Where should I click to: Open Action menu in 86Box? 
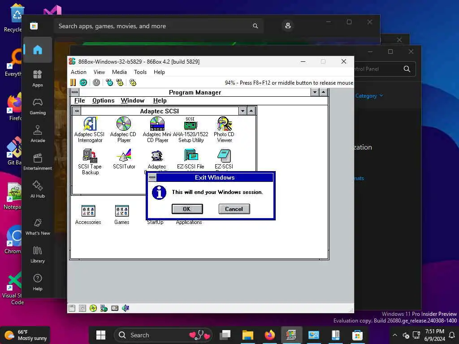78,72
